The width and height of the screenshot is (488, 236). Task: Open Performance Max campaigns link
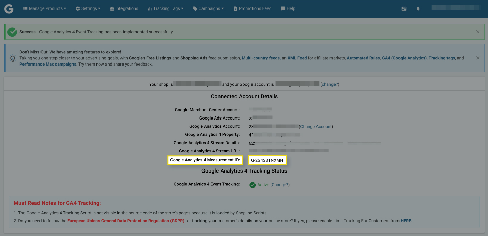pyautogui.click(x=48, y=64)
